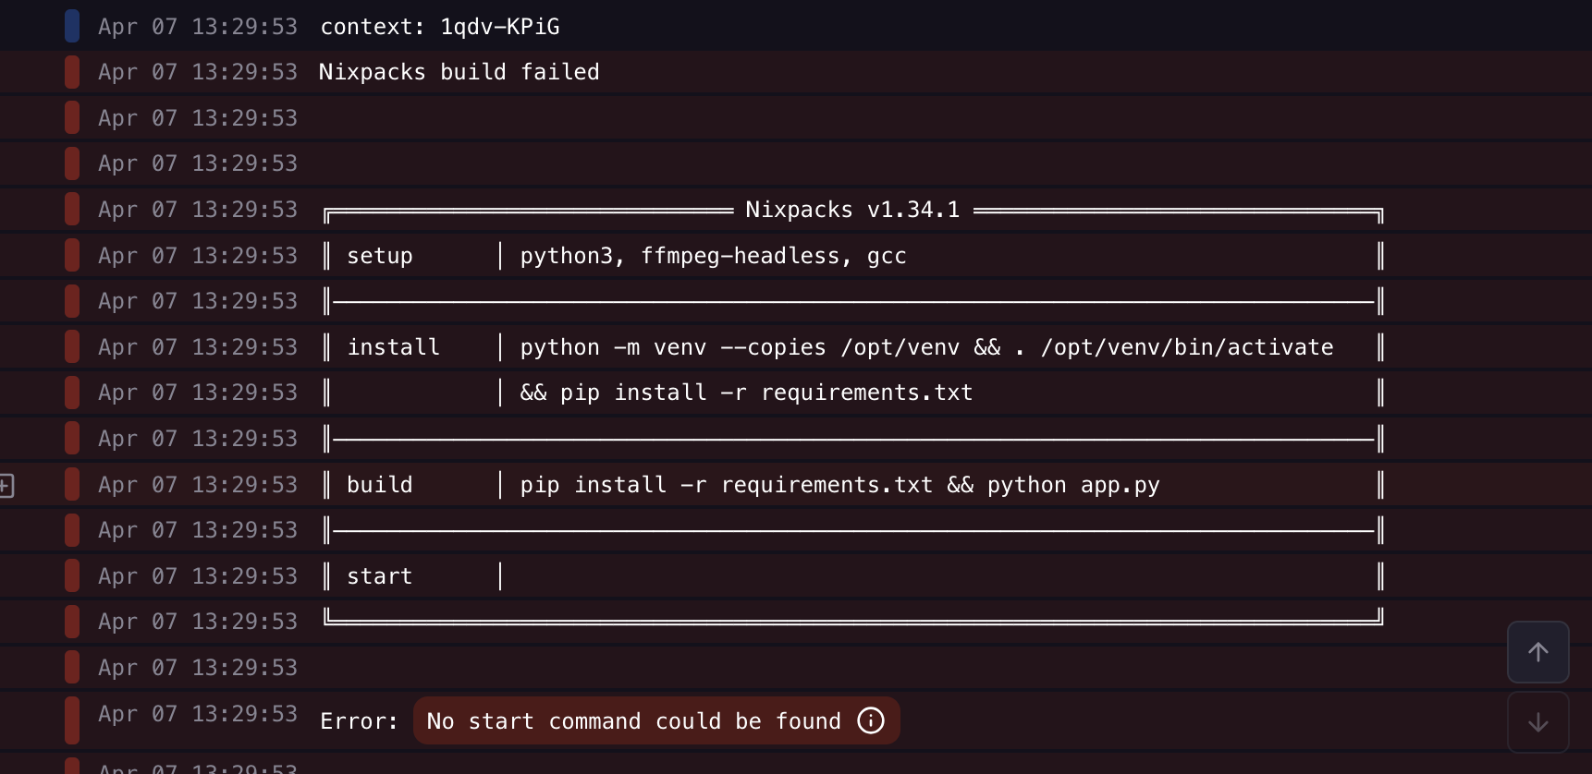The image size is (1592, 774).
Task: Click the red marker on the 'Error:' line
Action: [72, 720]
